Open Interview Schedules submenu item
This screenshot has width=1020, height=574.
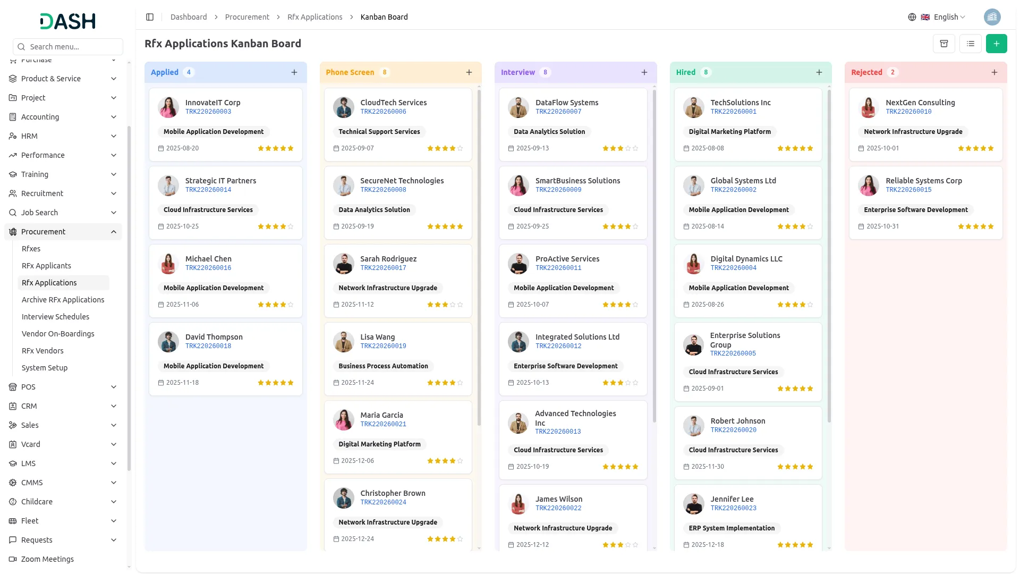click(x=55, y=317)
